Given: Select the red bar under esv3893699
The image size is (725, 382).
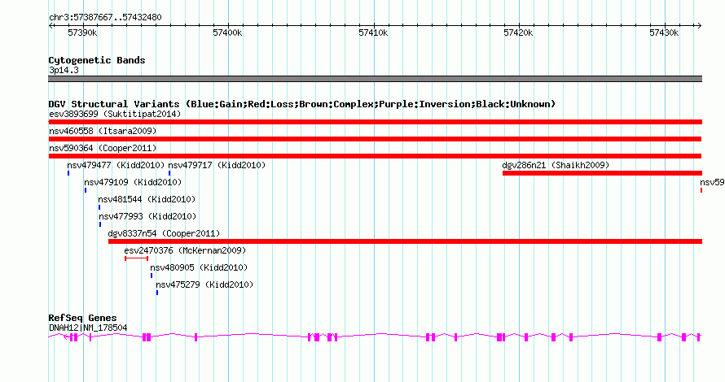Looking at the screenshot, I should [375, 122].
